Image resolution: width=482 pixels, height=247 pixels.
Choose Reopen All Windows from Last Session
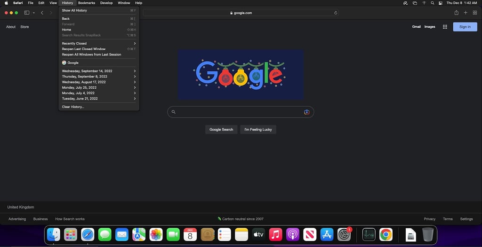pos(99,54)
